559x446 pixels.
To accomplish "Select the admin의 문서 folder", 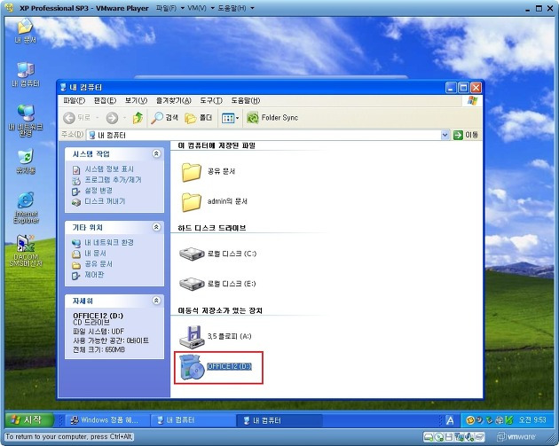I will [214, 201].
